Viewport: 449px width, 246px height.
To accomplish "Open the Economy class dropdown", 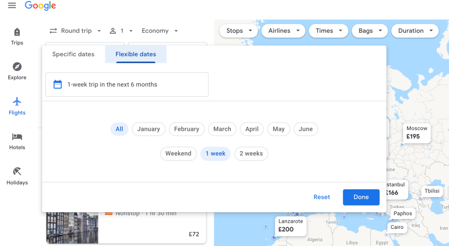I will pyautogui.click(x=160, y=31).
